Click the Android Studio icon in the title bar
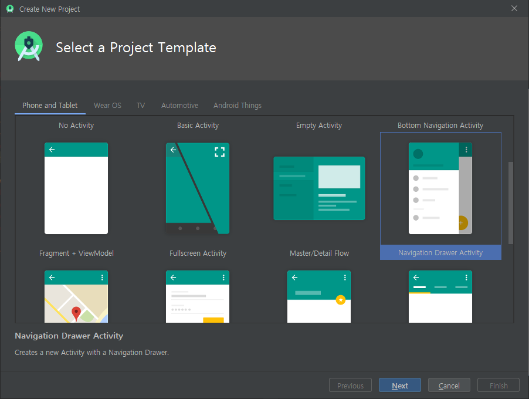 pos(10,9)
